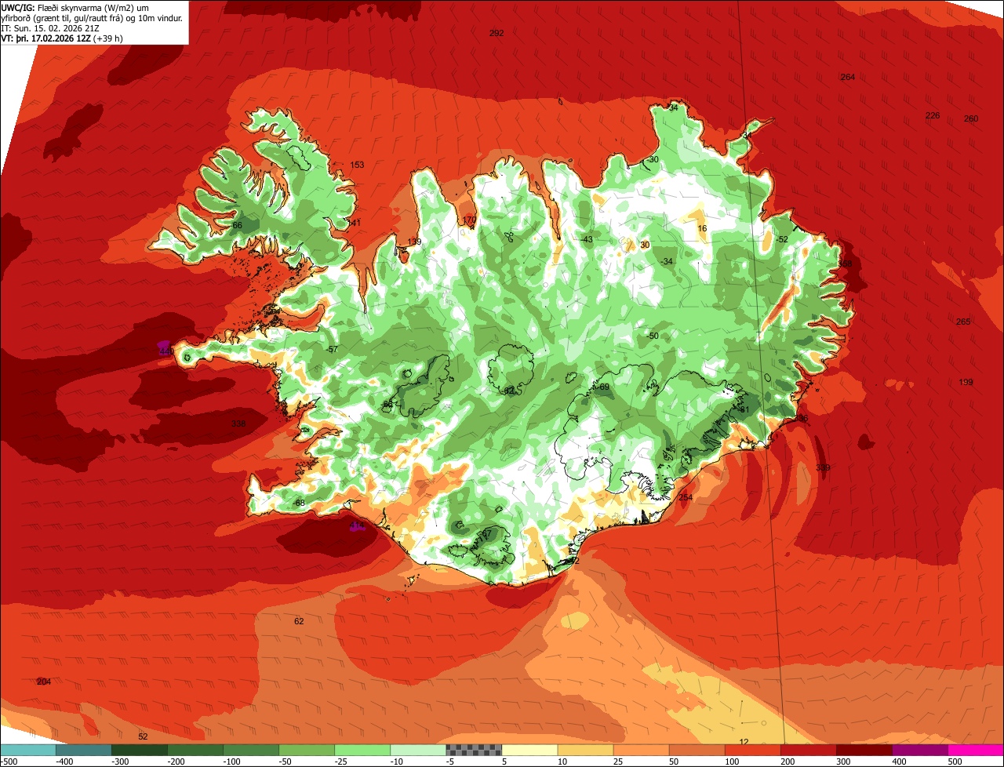
Task: Pick the legend swatch between -100 and -50
Action: point(251,750)
